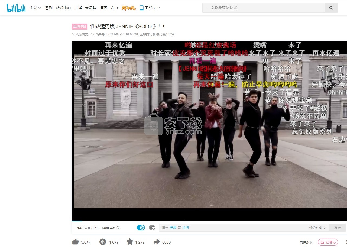Open the danmaku settings icon
The image size is (347, 249).
[152, 228]
